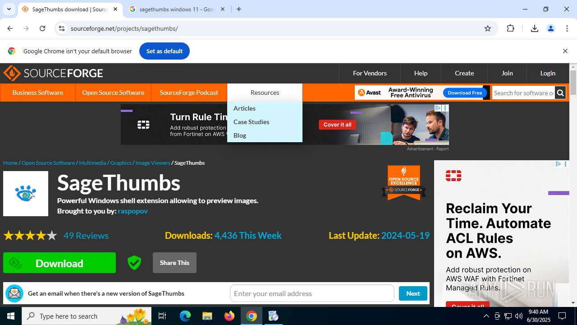Open Firefox from taskbar
Screen dimensions: 577x325
click(x=229, y=316)
